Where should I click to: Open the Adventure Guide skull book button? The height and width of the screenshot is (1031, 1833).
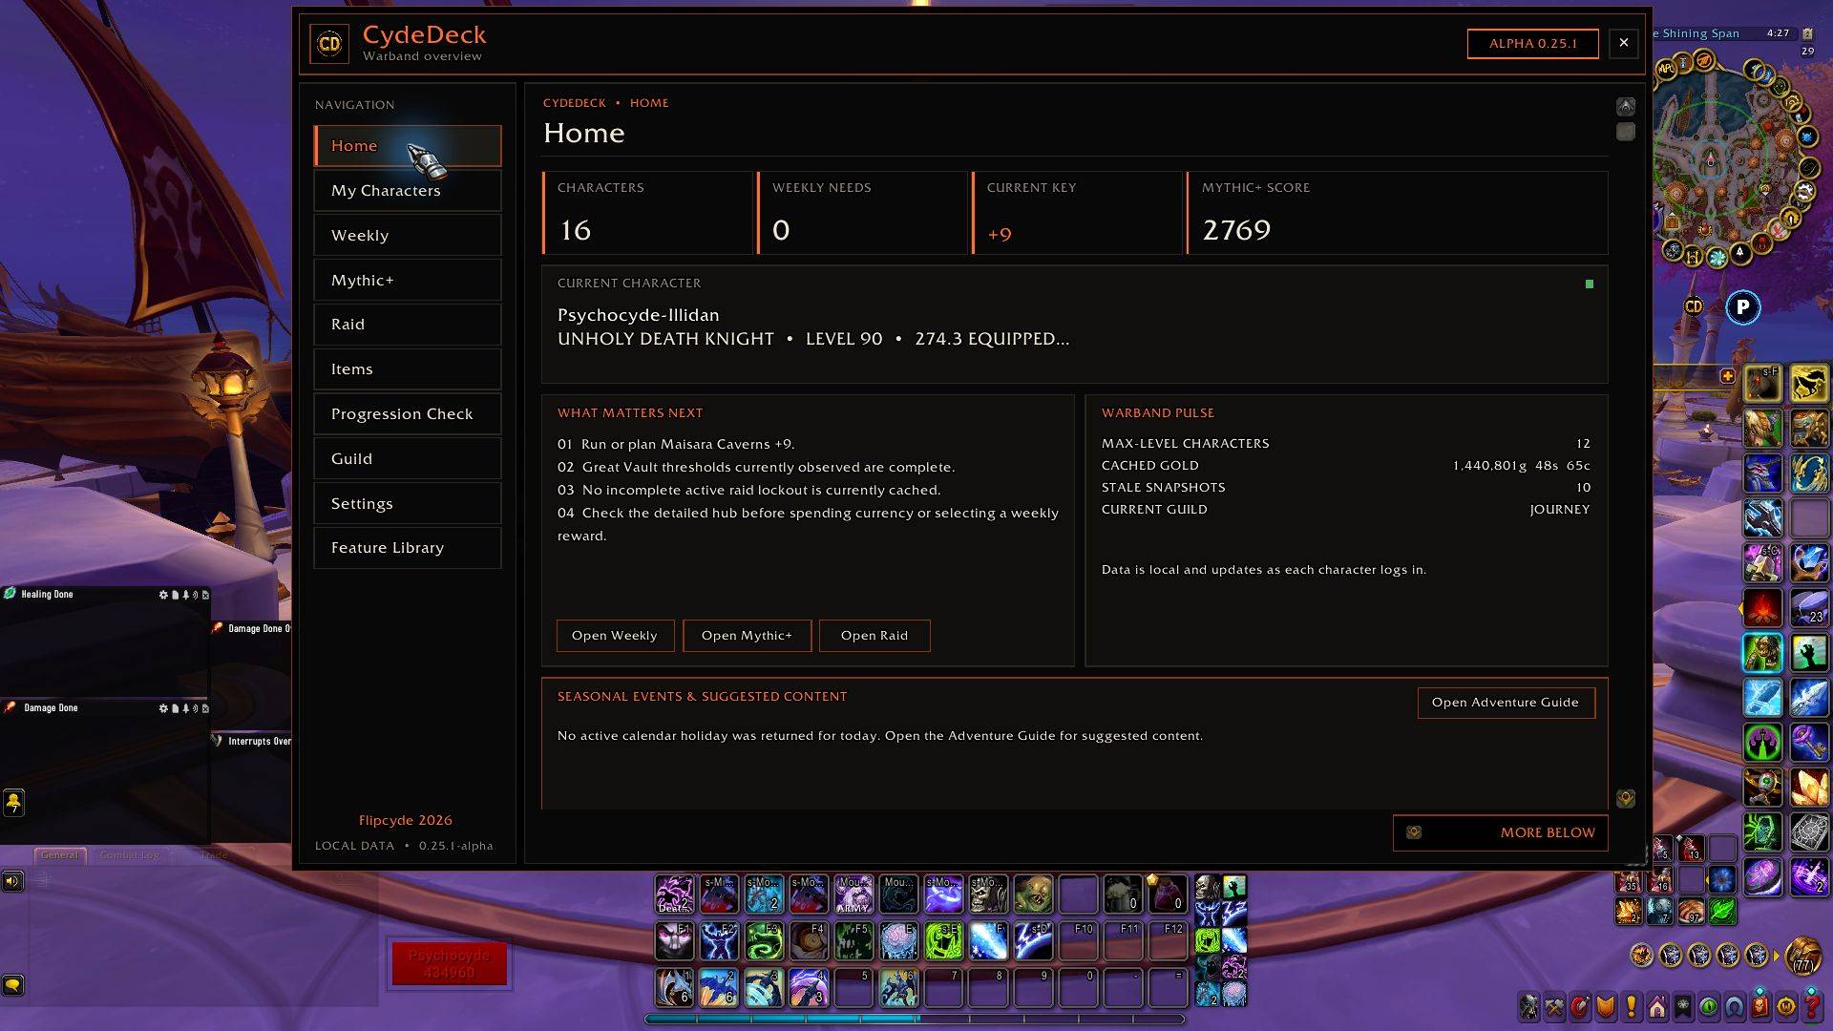point(1760,1006)
